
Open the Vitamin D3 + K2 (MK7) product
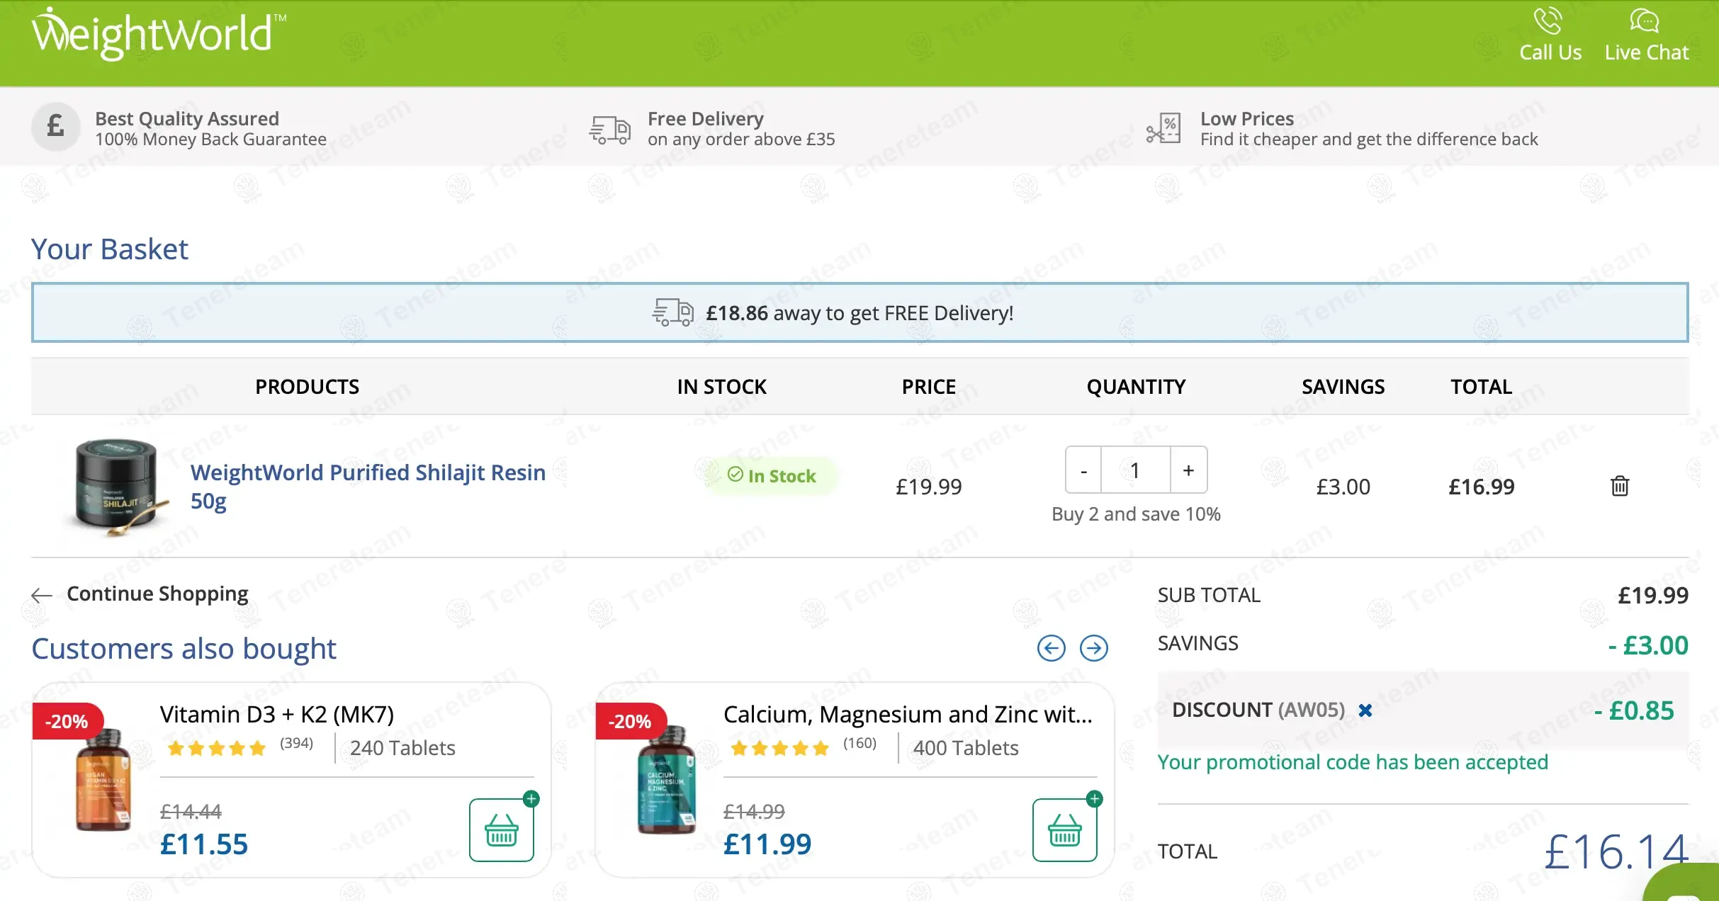[x=276, y=714]
